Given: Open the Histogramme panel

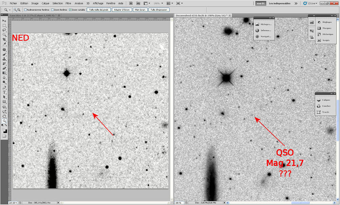Looking at the screenshot, I should (x=264, y=24).
